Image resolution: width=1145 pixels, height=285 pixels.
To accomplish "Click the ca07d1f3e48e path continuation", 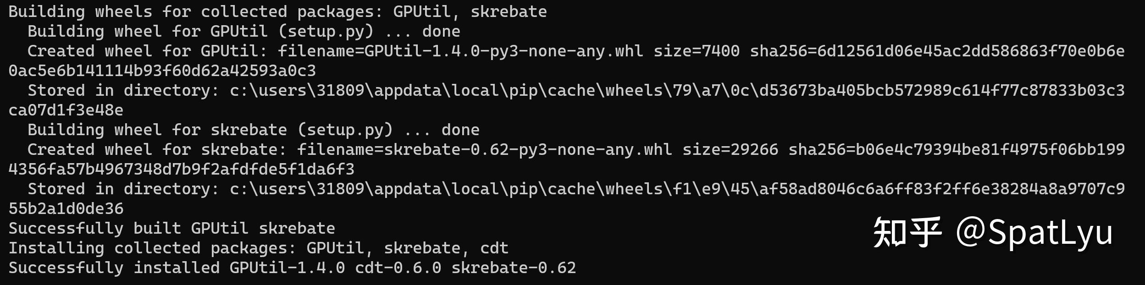I will click(66, 110).
